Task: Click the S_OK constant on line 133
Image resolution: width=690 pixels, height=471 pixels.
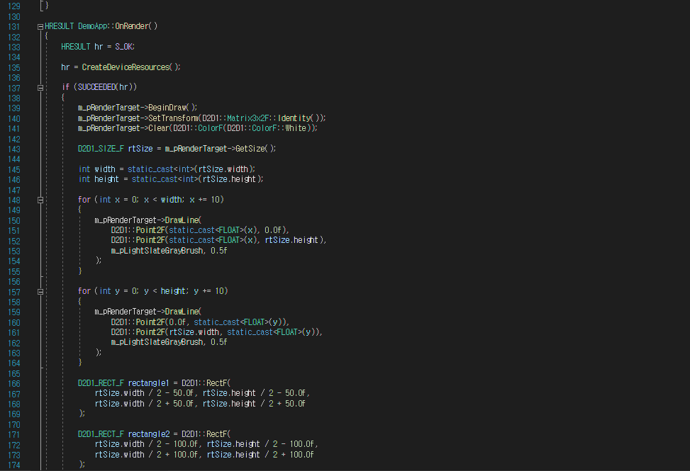Action: [123, 47]
